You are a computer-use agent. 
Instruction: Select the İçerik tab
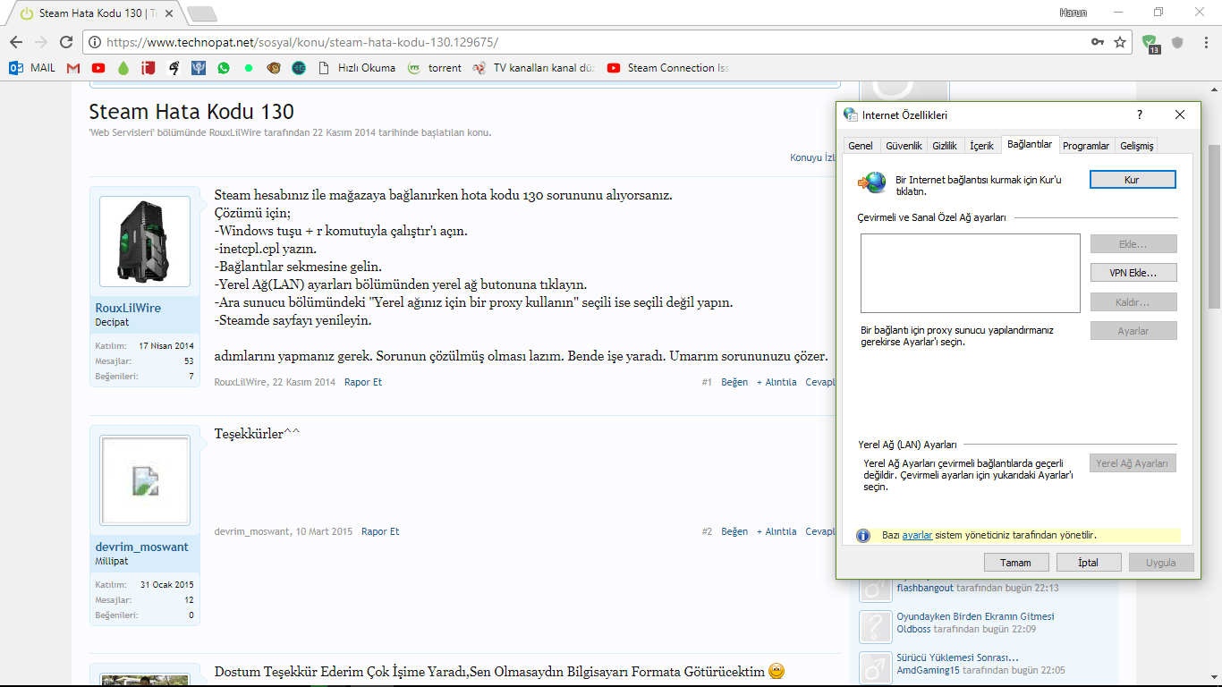point(982,146)
